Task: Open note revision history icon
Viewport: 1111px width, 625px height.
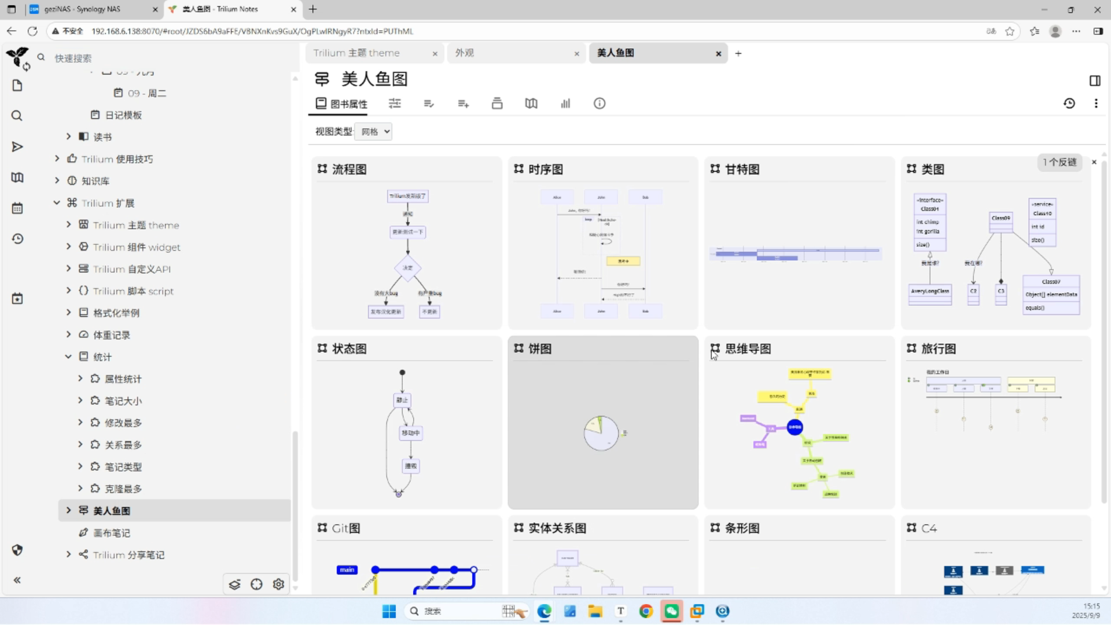Action: (1069, 103)
